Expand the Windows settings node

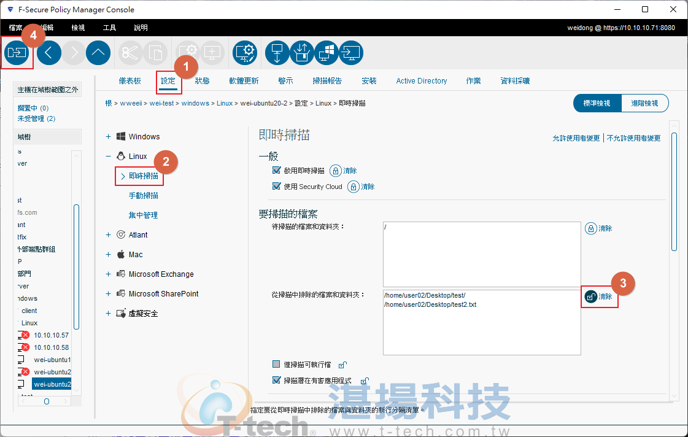click(x=108, y=137)
